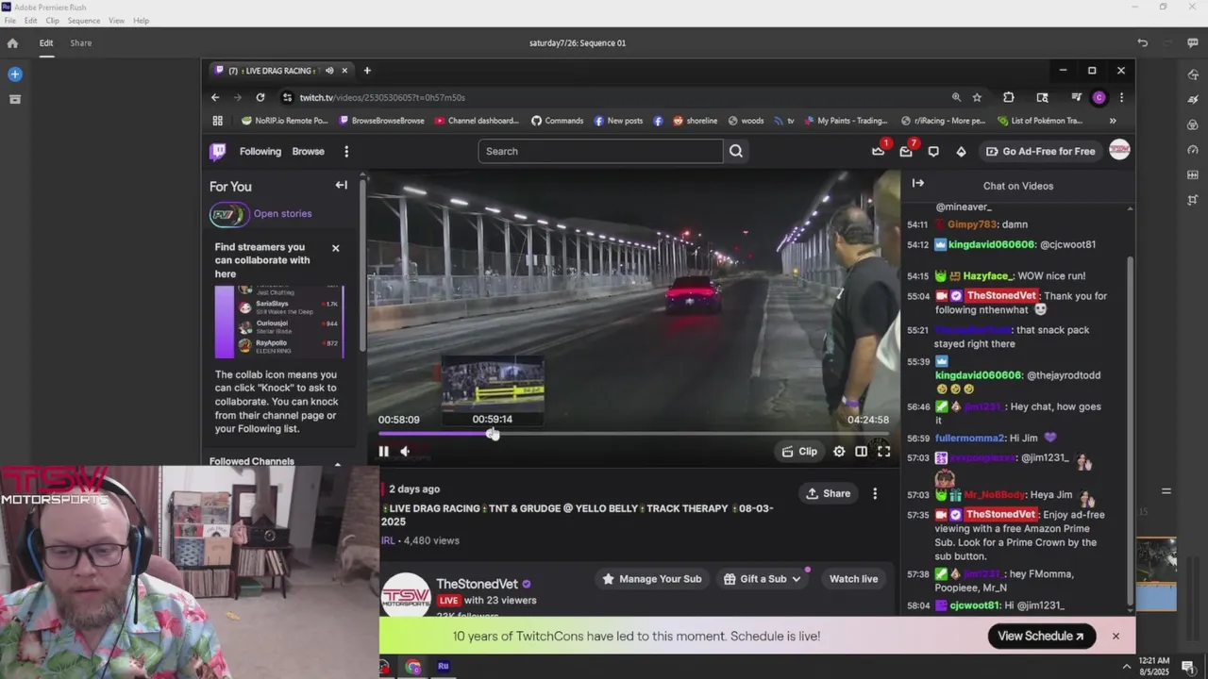The height and width of the screenshot is (679, 1208).
Task: Focus the Twitch Search input field
Action: click(x=600, y=151)
